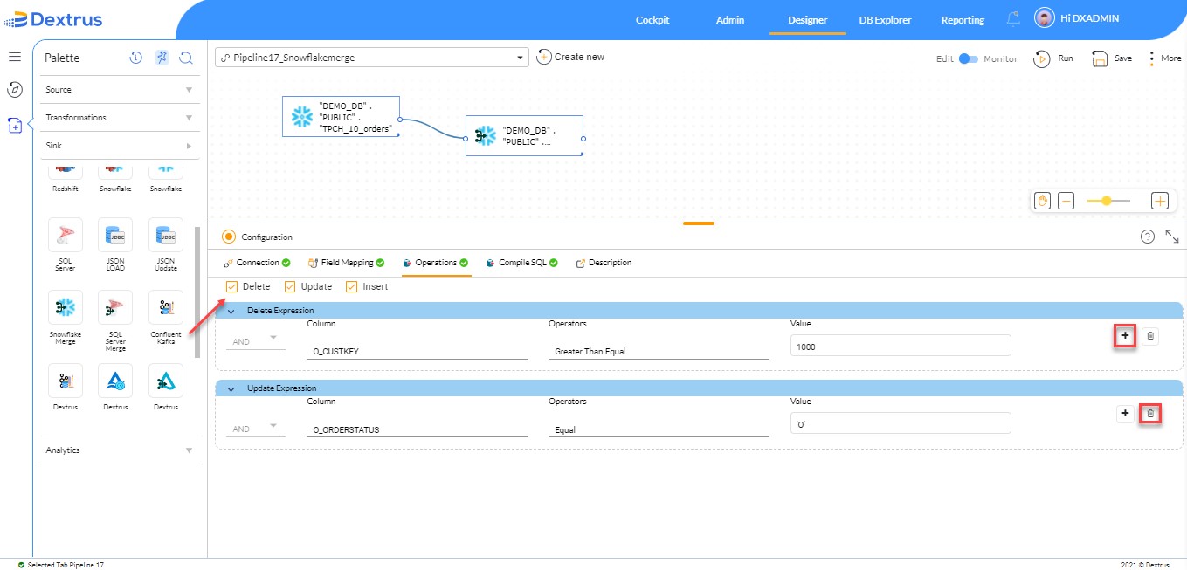Open the compass explore icon in sidebar

(x=15, y=89)
